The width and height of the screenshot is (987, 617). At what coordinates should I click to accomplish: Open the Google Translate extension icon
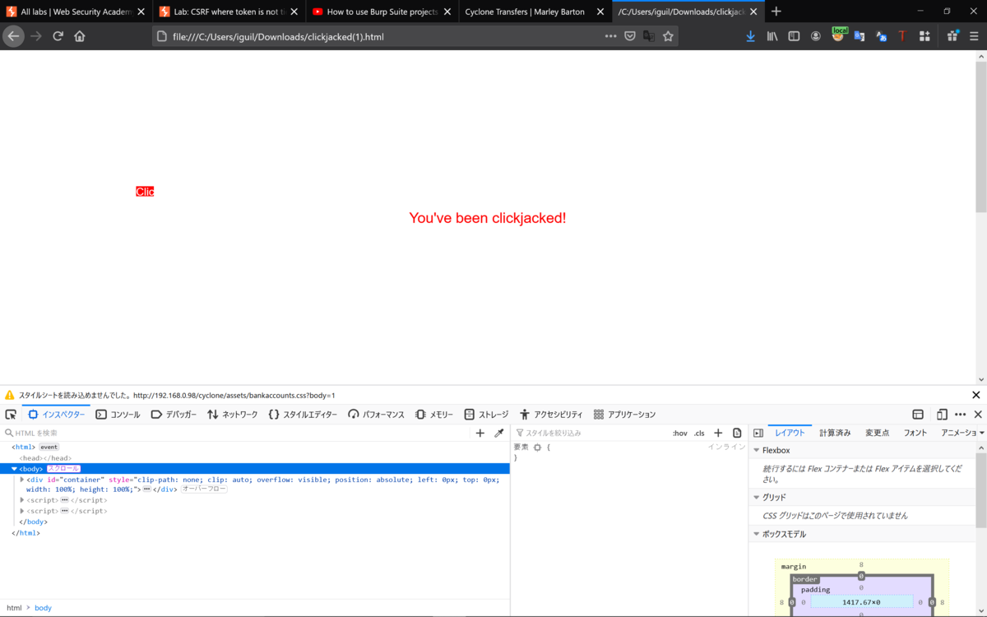(860, 36)
